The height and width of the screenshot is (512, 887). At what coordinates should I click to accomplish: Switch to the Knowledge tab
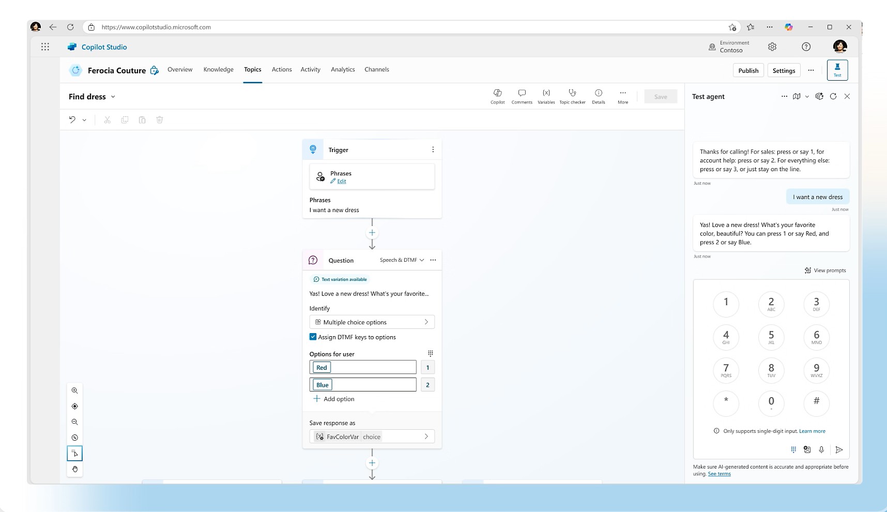pos(218,69)
